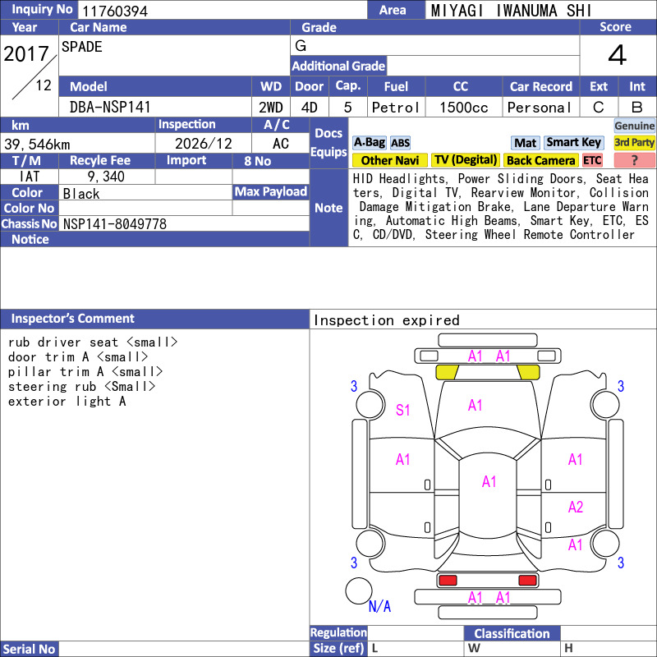
Task: Click the A2 mark on the diagram
Action: click(x=576, y=507)
